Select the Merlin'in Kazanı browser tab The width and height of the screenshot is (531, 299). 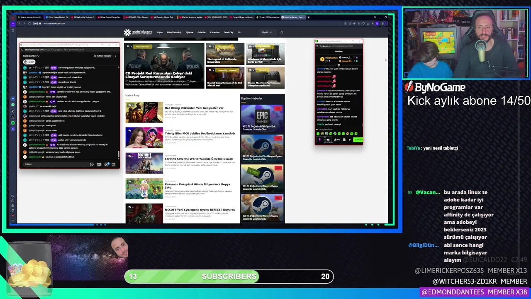293,17
